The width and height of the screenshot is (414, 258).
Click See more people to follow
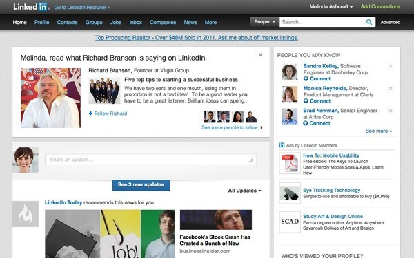[230, 127]
